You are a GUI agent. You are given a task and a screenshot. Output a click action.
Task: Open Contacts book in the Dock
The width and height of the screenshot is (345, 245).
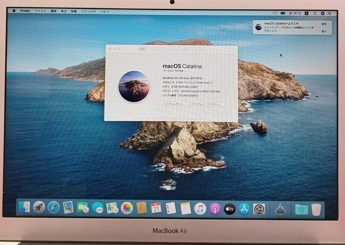(x=141, y=208)
